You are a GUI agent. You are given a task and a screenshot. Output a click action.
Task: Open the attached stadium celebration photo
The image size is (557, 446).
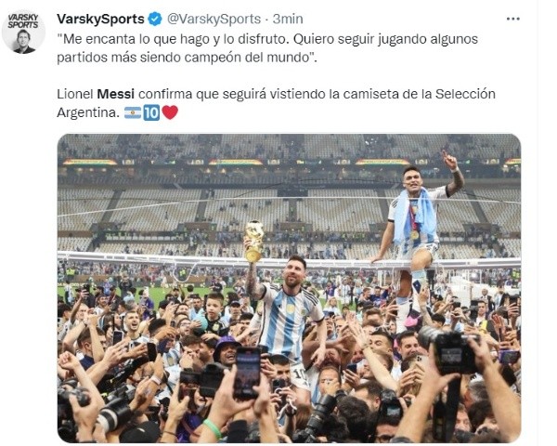[x=289, y=288]
